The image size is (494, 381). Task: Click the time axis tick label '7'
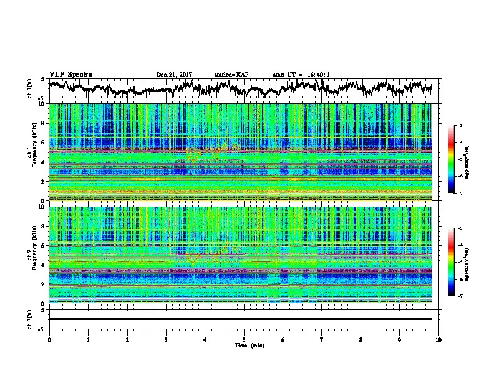coord(322,340)
